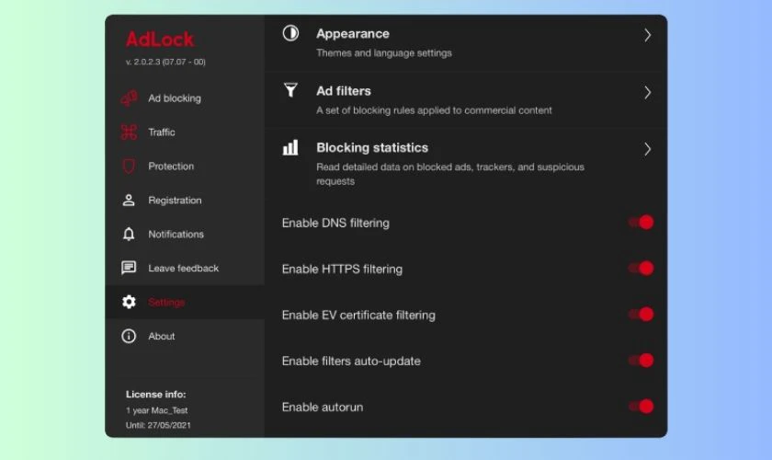The image size is (772, 460).
Task: Open Blocking statistics title
Action: (371, 147)
